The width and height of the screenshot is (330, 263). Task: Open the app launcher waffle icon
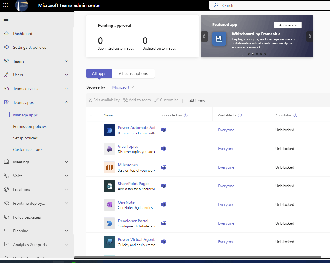click(6, 5)
